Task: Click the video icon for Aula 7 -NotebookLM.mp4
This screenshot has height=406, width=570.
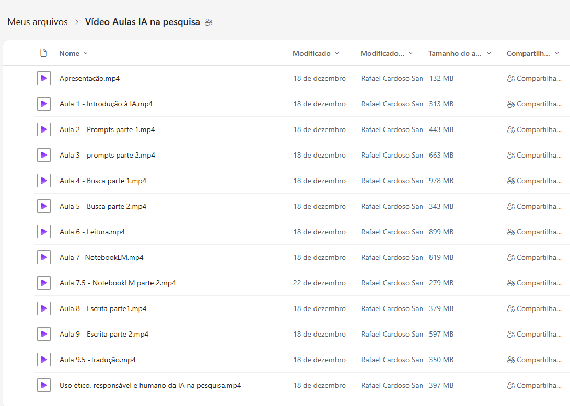Action: coord(43,257)
